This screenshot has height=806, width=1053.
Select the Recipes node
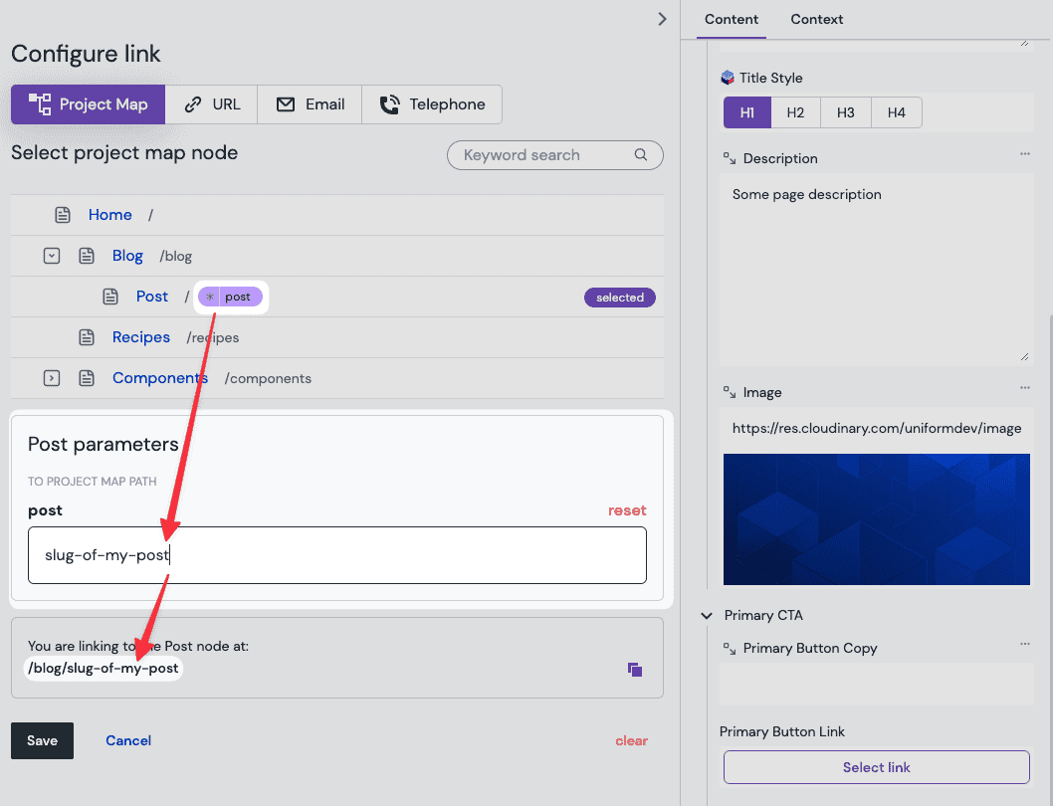click(141, 337)
